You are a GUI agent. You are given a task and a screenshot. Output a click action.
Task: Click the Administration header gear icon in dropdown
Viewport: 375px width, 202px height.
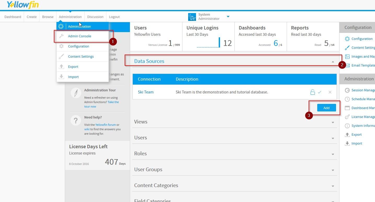coord(61,26)
